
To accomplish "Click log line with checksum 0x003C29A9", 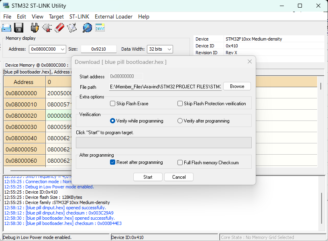I will 59,213.
